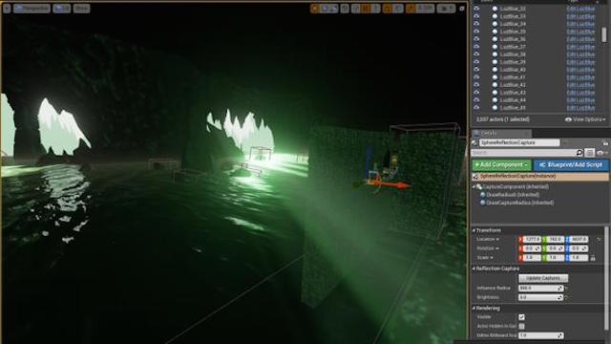Open the viewport Show menu
The height and width of the screenshot is (344, 611).
coord(81,8)
